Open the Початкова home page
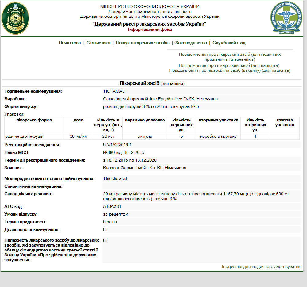The height and width of the screenshot is (287, 307). [x=70, y=43]
